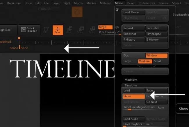Toggle the Mrgb switch
This screenshot has height=127, width=189.
tap(105, 27)
